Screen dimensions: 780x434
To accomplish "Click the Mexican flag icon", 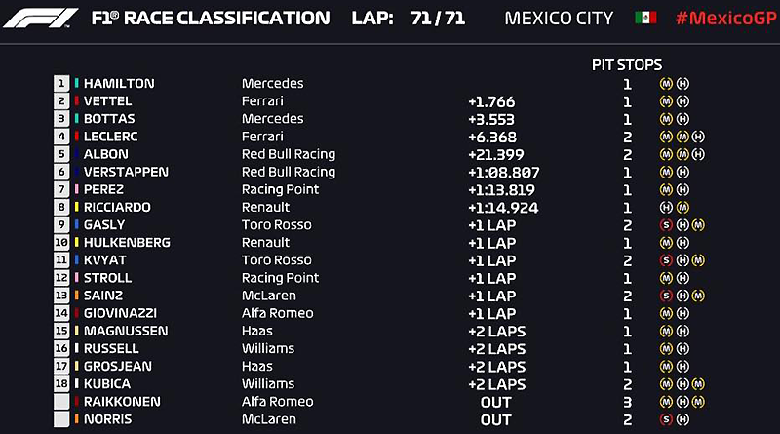I will (645, 18).
